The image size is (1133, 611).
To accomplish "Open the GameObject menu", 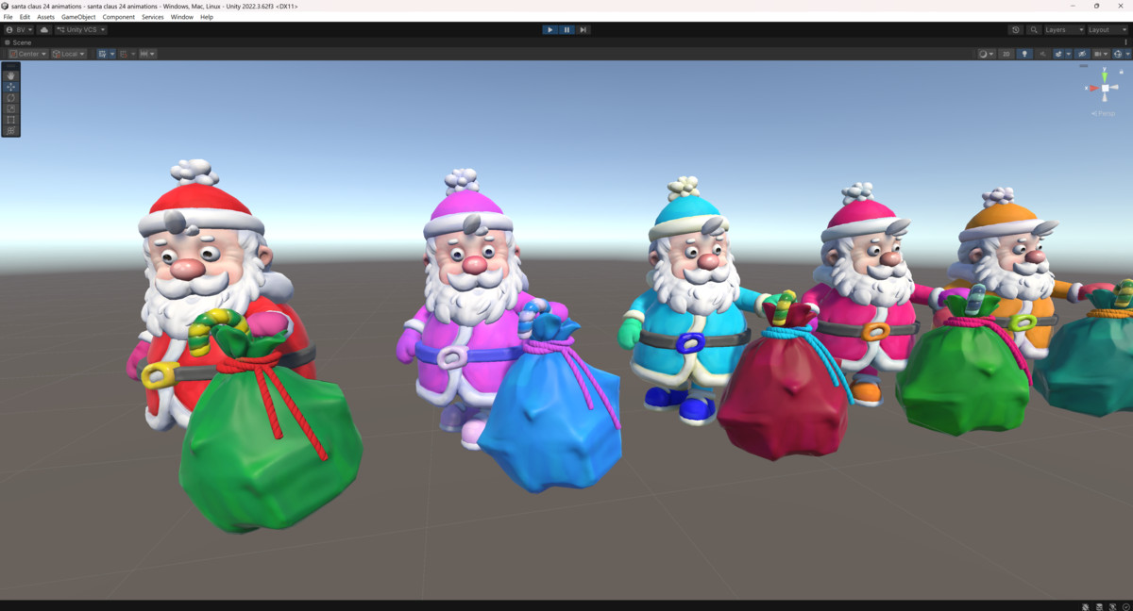I will [x=78, y=17].
